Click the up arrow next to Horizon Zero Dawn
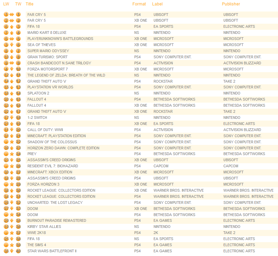This screenshot has width=278, height=256. [x=12, y=148]
